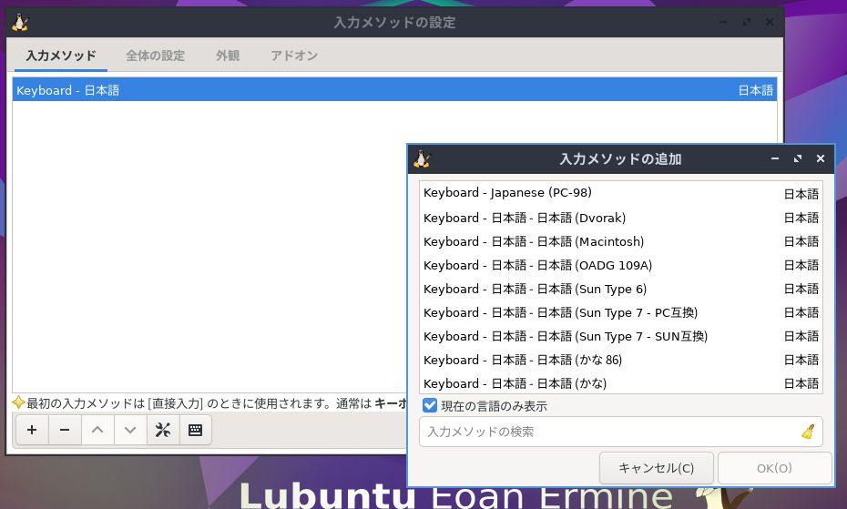This screenshot has width=847, height=509.
Task: Click the penguin icon in the 入力メソッドの追加 title bar
Action: 422,158
